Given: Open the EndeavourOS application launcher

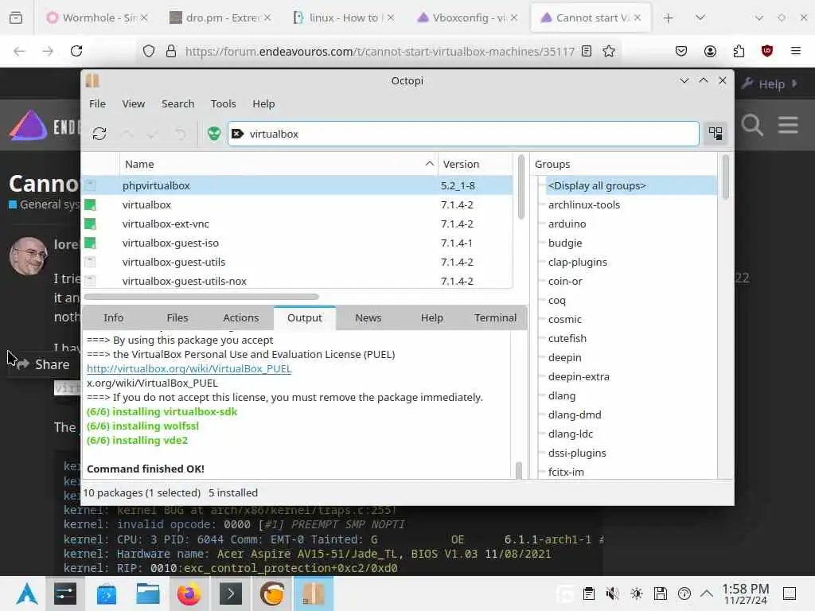Looking at the screenshot, I should click(x=26, y=593).
